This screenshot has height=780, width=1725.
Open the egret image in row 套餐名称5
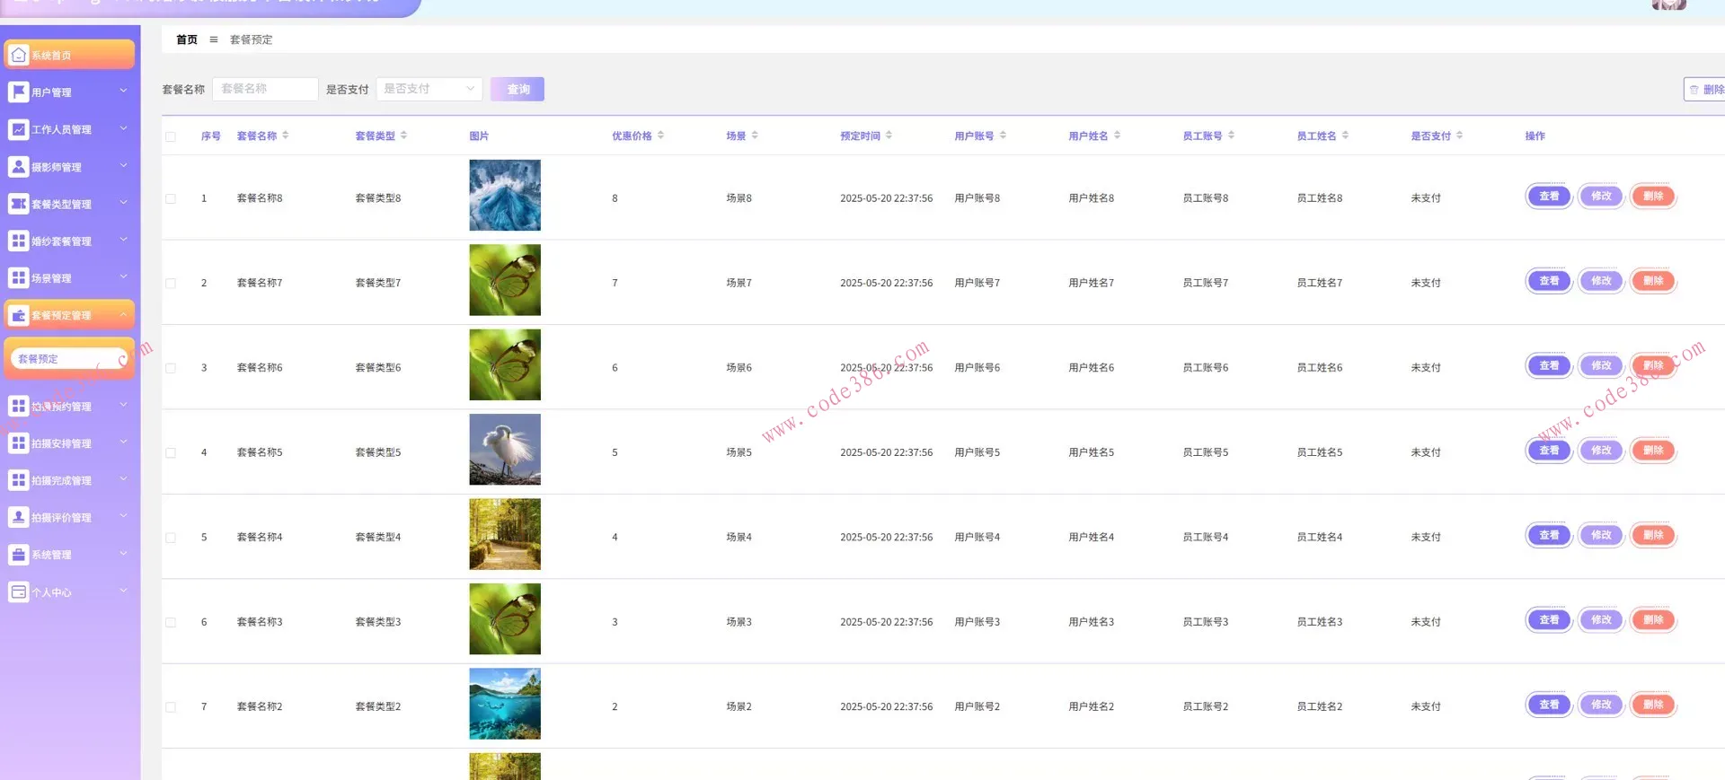[x=505, y=450]
